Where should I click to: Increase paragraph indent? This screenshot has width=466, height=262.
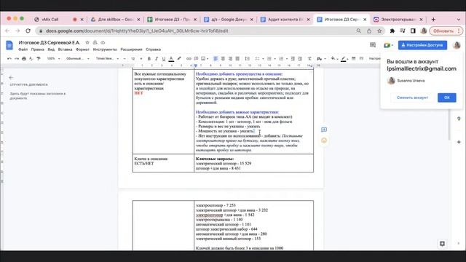(300, 59)
